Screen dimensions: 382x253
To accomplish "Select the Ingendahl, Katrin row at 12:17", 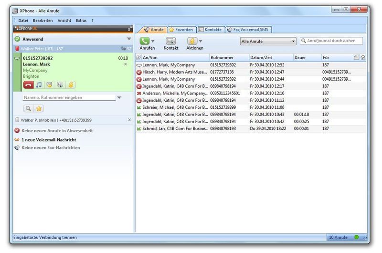I will tap(251, 86).
